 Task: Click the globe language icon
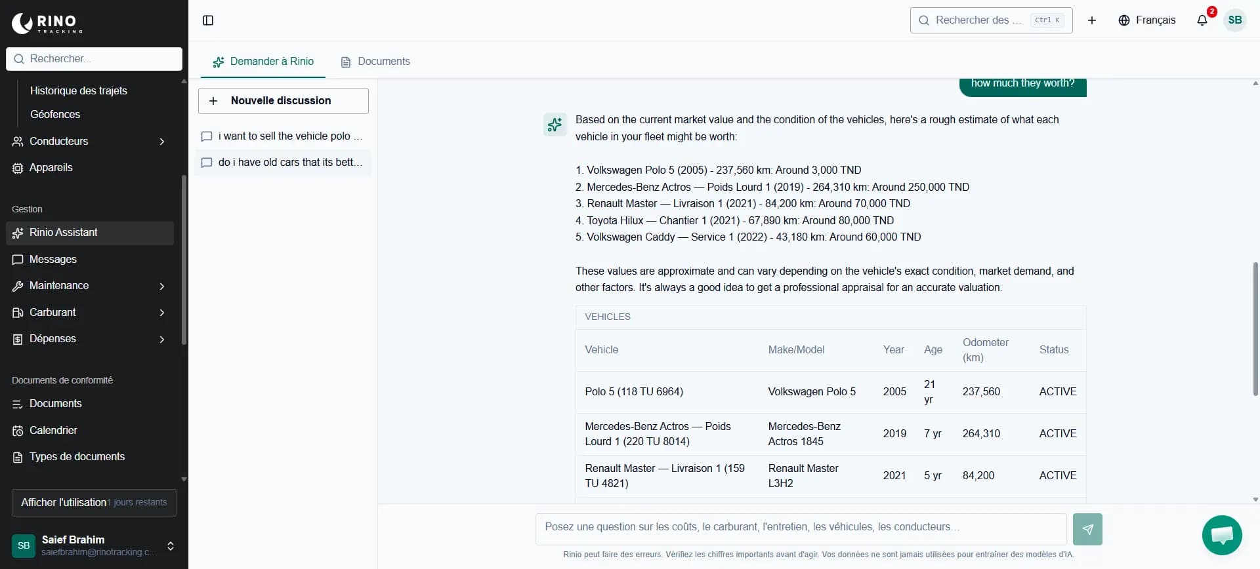click(1124, 20)
